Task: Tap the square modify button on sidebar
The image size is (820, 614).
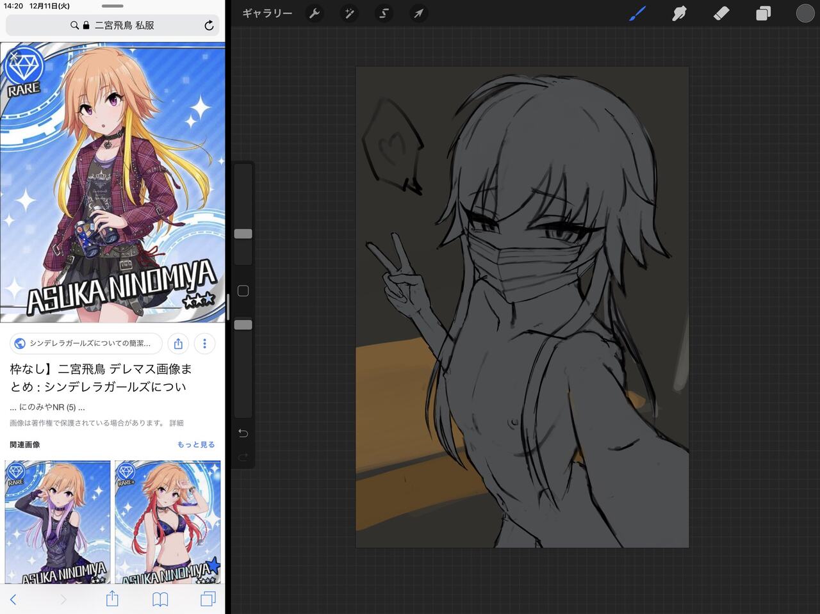Action: 243,291
